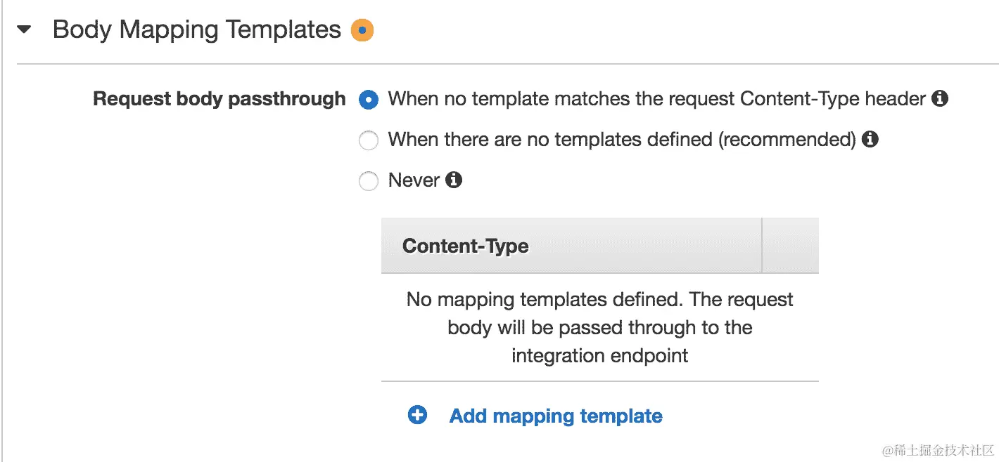
Task: Click the Body Mapping Templates heading text
Action: tap(197, 29)
